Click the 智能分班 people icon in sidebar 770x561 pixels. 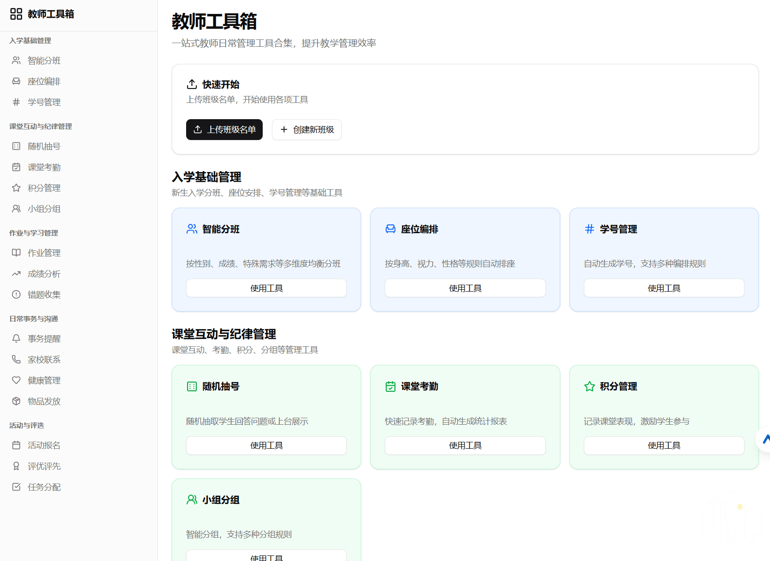coord(16,61)
